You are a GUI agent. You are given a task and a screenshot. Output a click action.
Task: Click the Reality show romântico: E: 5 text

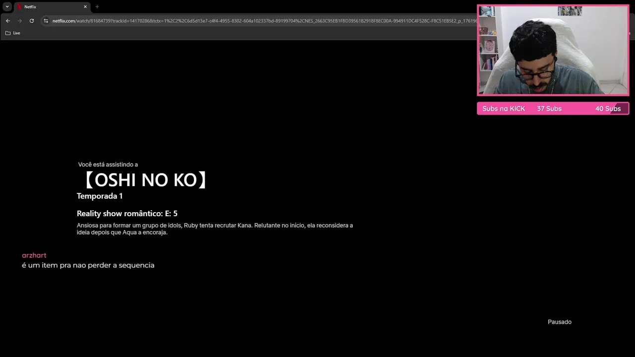point(127,214)
